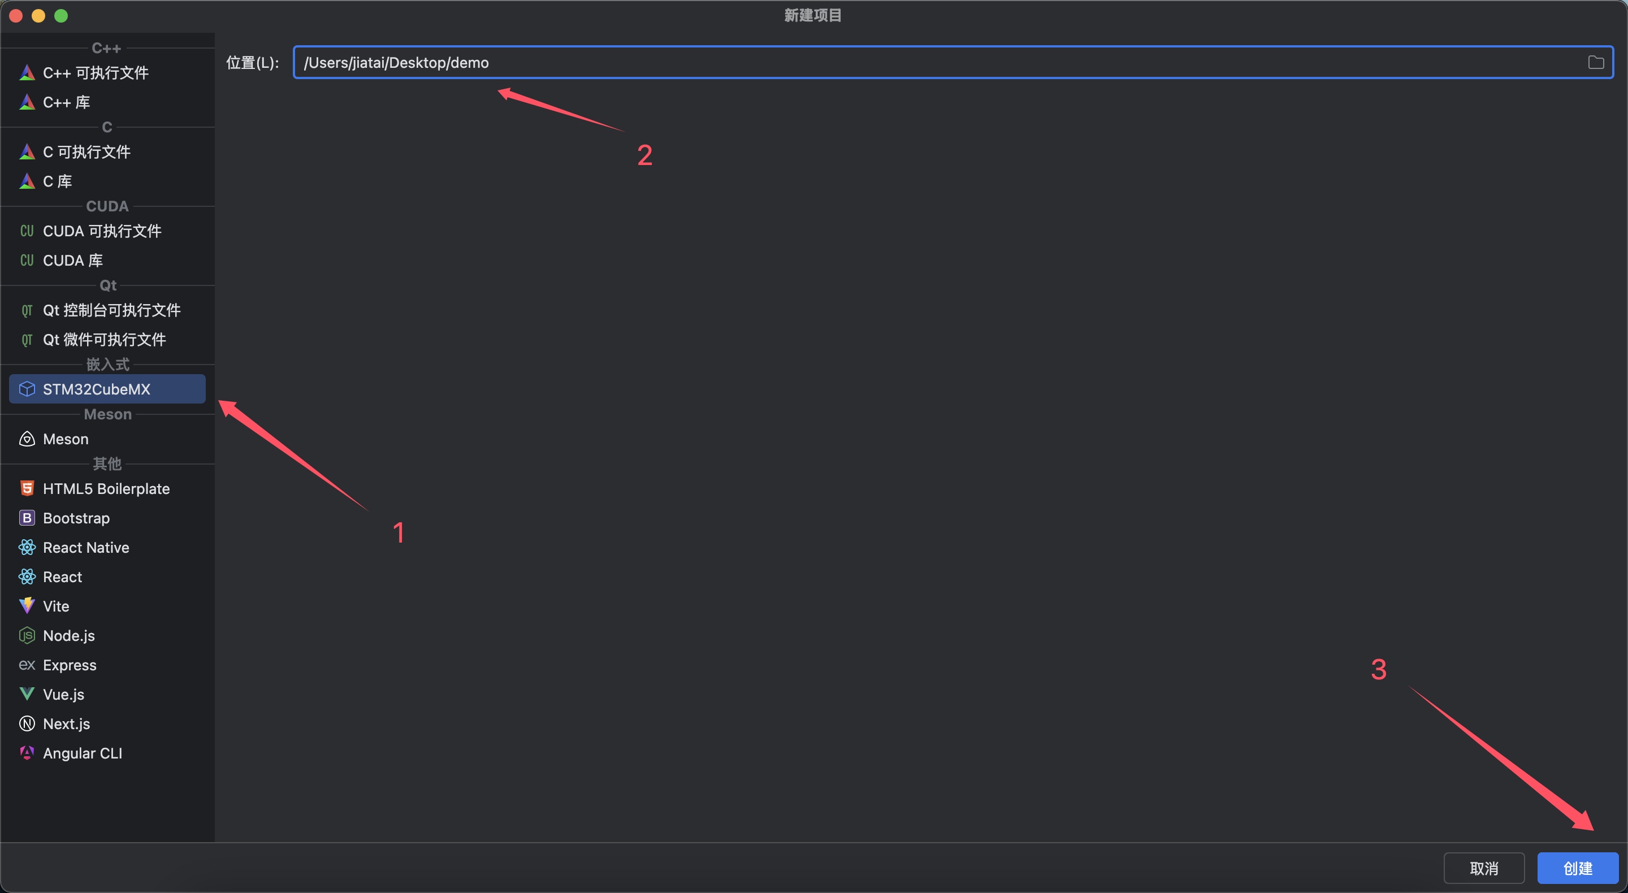Select the C++ 可执行文件 entry

96,73
